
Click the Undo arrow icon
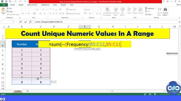10,1
